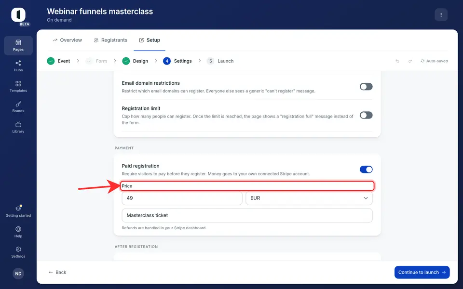Open Pages in the sidebar
Screen dimensions: 463x289
18,45
